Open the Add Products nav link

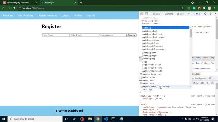[x=26, y=16]
